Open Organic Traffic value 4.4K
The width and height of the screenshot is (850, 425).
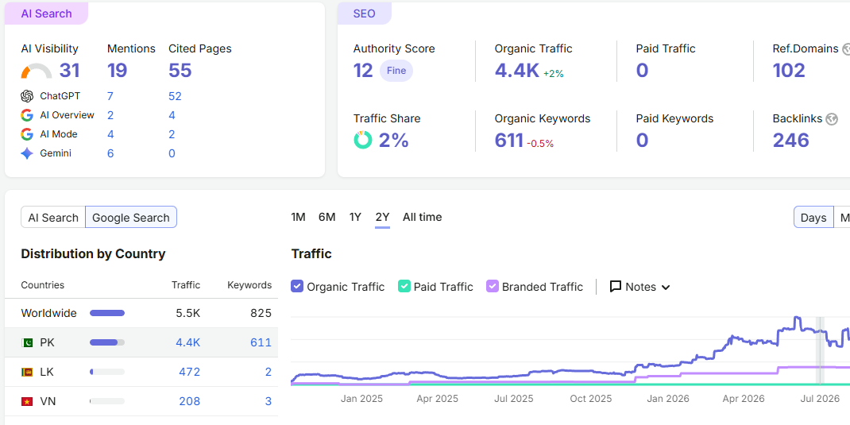(517, 71)
